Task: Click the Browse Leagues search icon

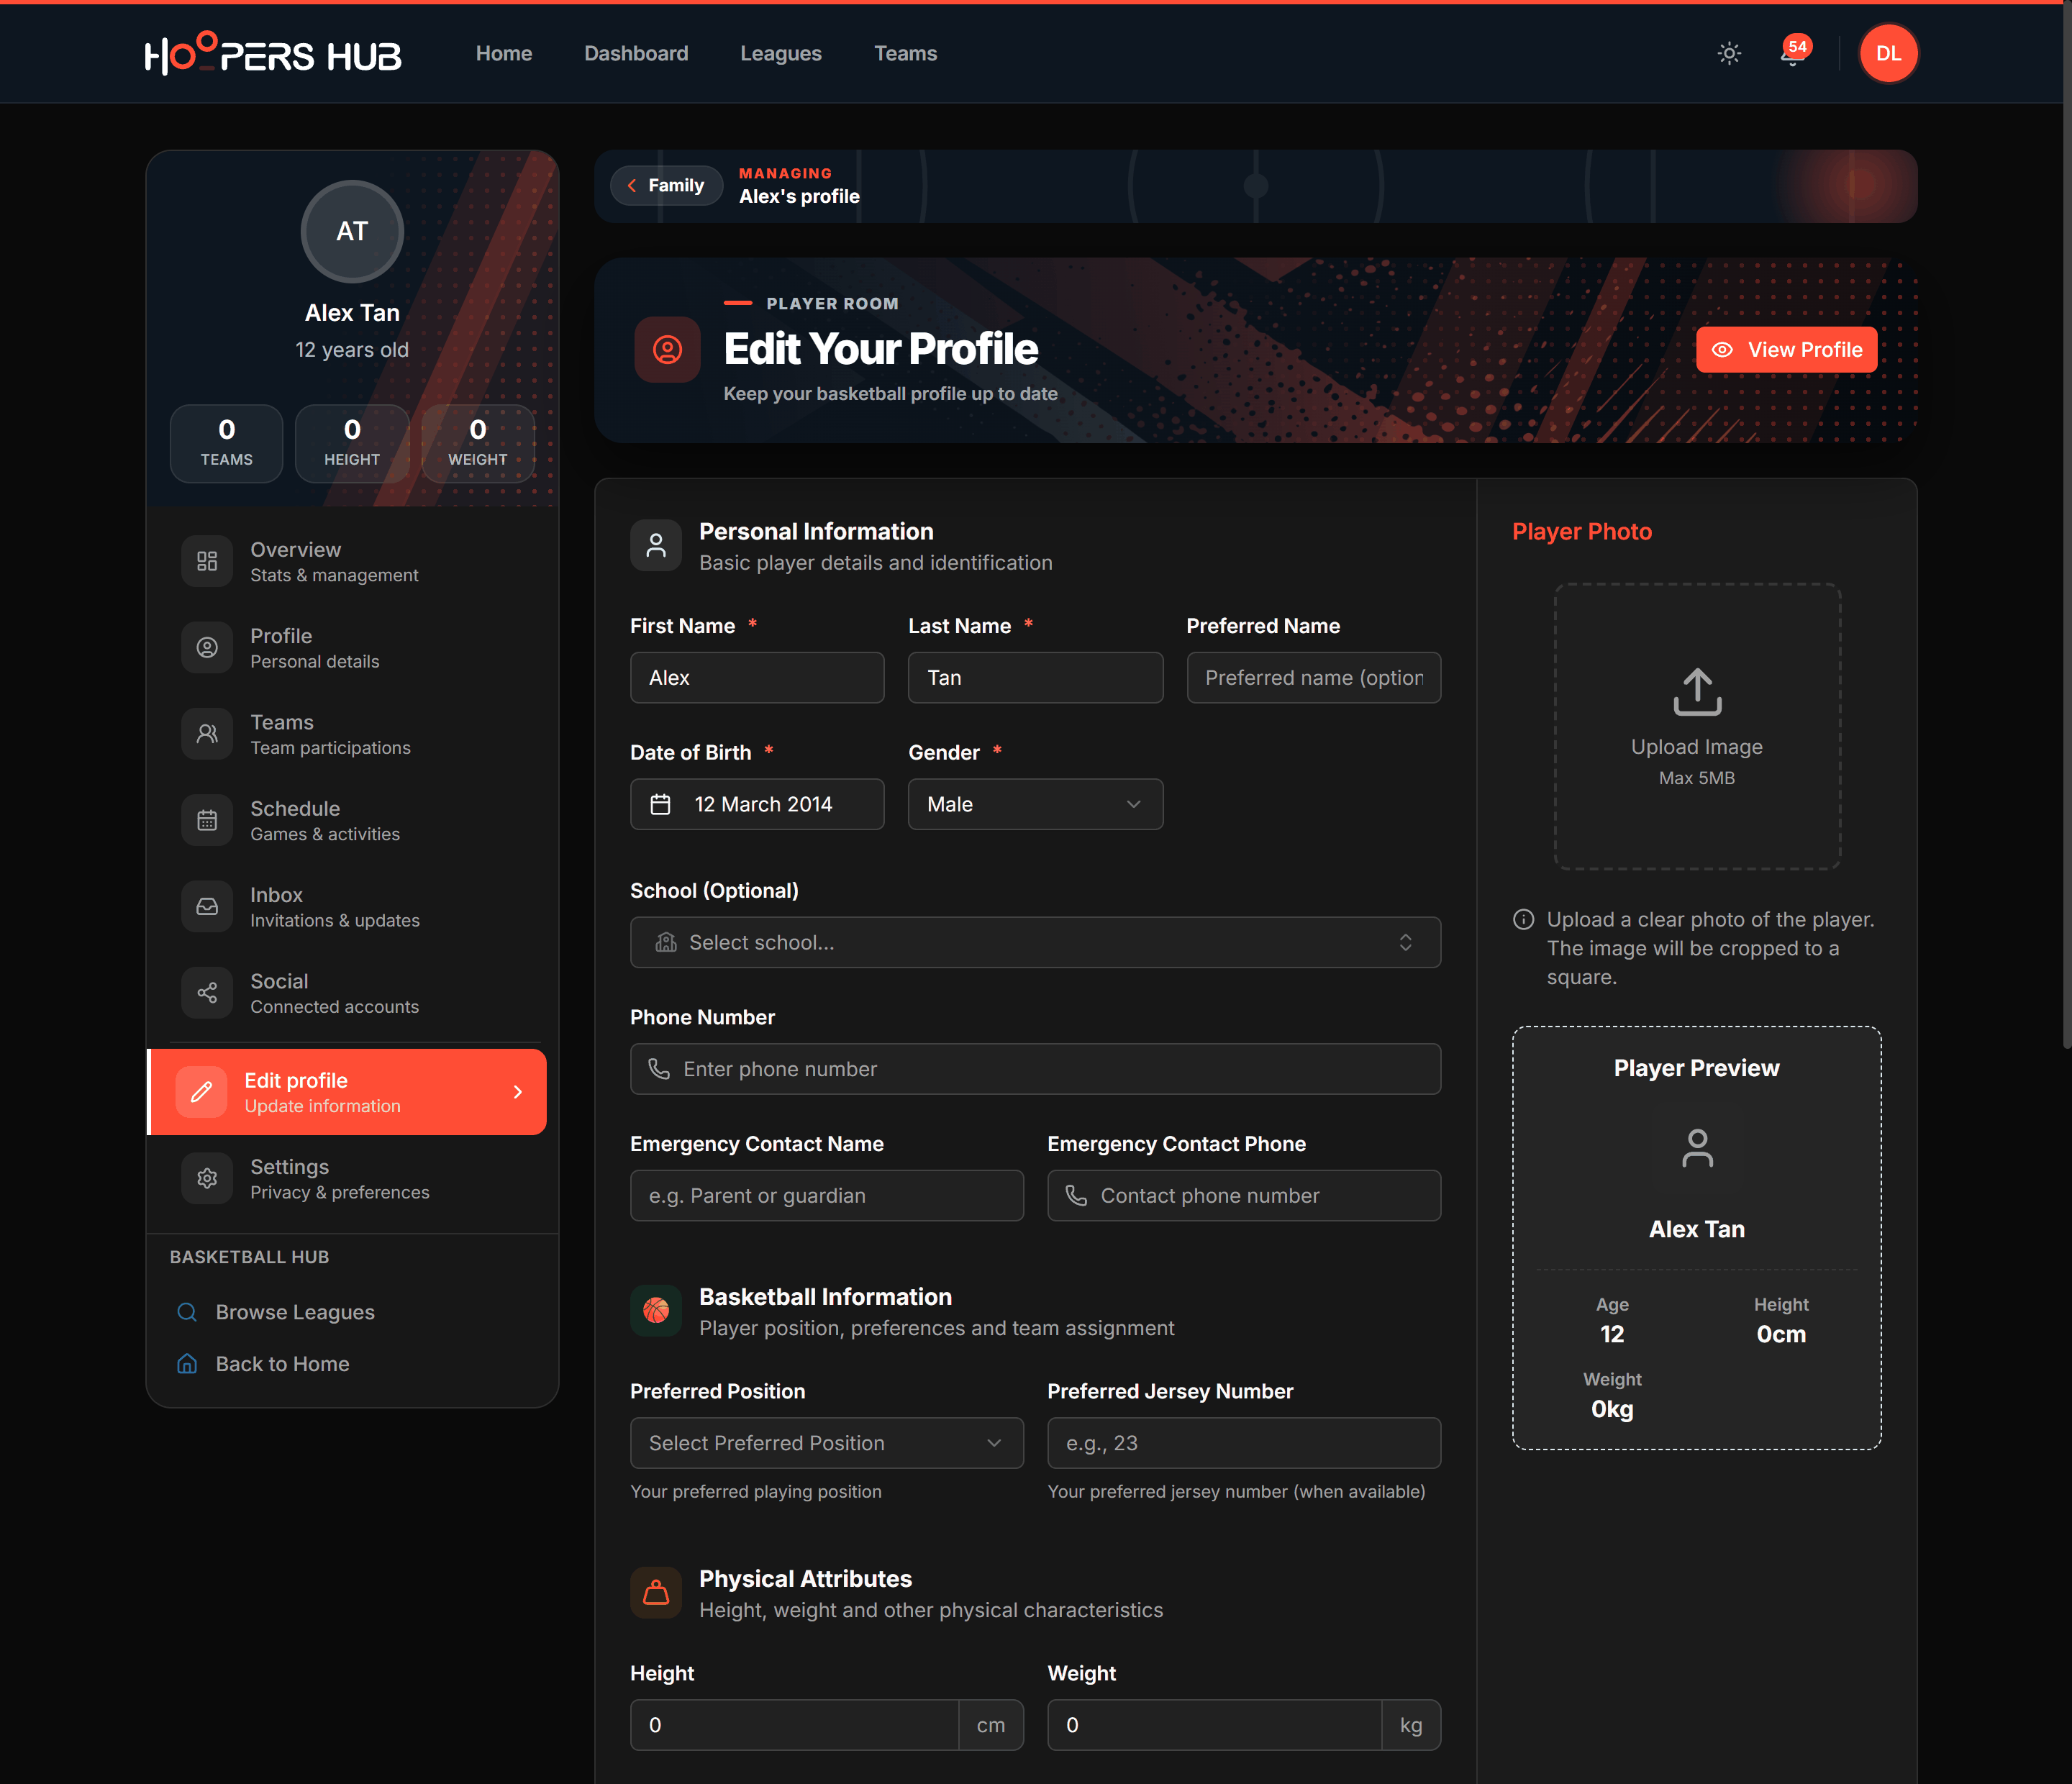Action: [x=187, y=1312]
